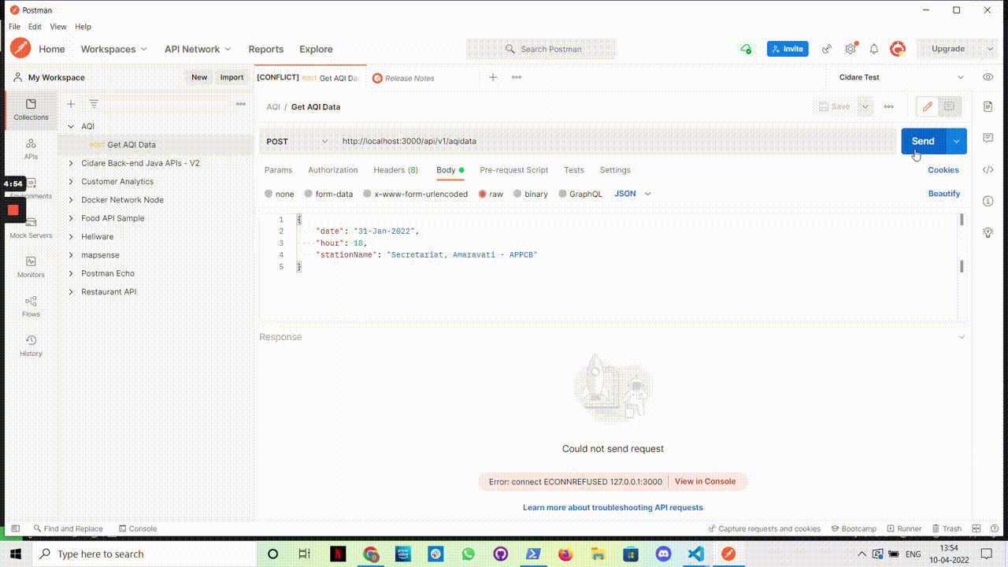Viewport: 1008px width, 567px height.
Task: Open the View menu
Action: click(x=57, y=26)
